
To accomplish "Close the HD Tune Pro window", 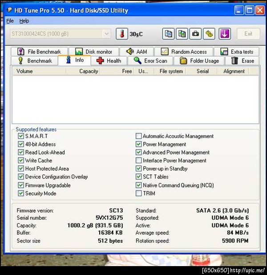I will (260, 10).
